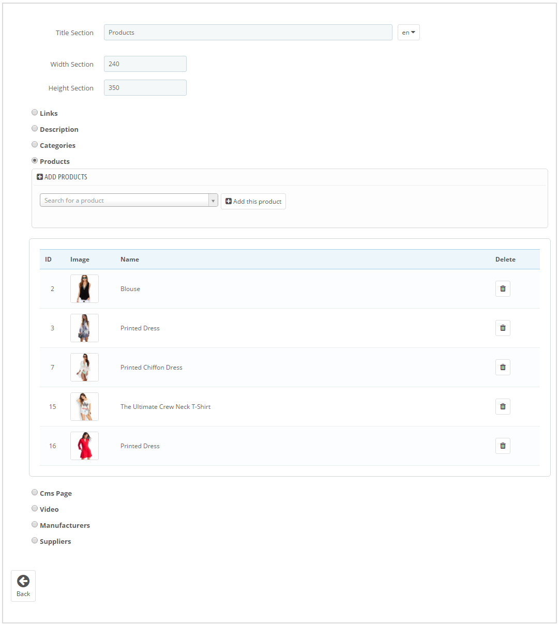
Task: Open the en language dropdown
Action: point(409,32)
